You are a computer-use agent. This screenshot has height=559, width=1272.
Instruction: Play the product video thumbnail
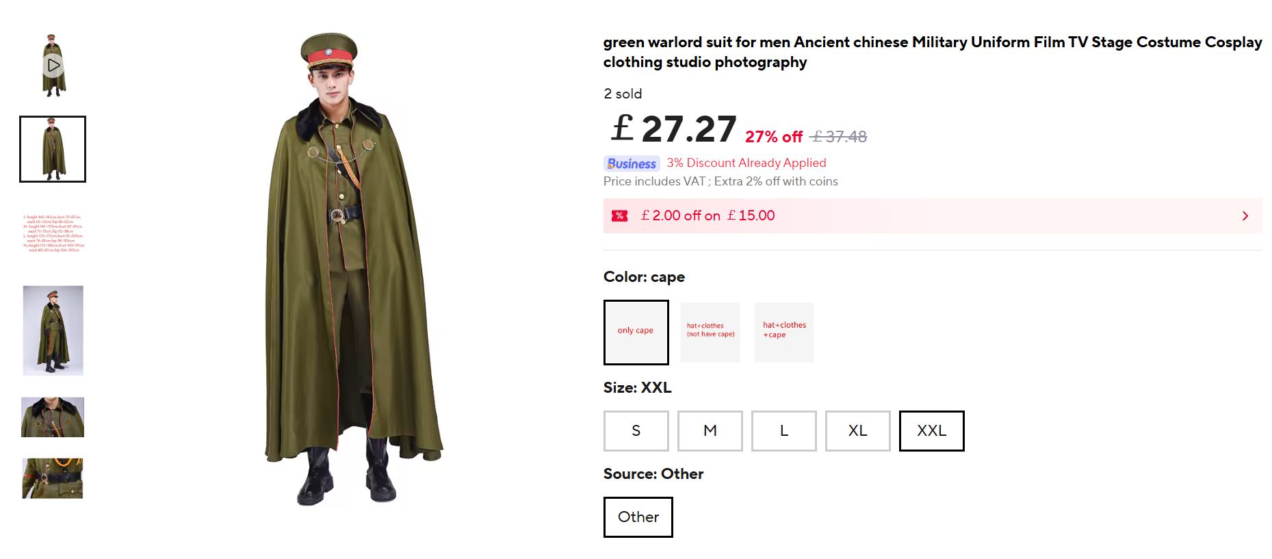tap(53, 66)
